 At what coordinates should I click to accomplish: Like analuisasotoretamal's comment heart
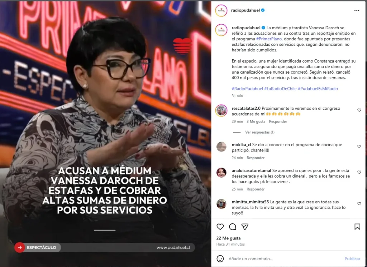tap(359, 172)
